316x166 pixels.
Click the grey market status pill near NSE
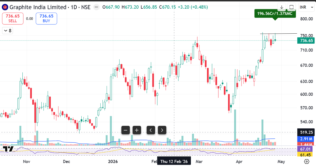(97, 7)
